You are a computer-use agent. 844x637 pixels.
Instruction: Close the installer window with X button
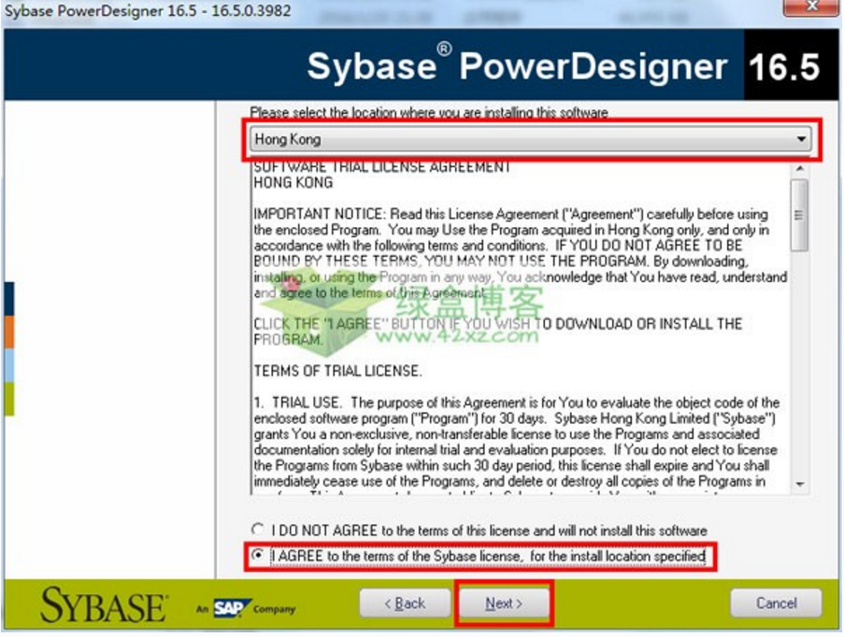click(811, 7)
